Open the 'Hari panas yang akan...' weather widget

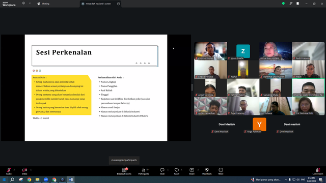click(x=266, y=179)
